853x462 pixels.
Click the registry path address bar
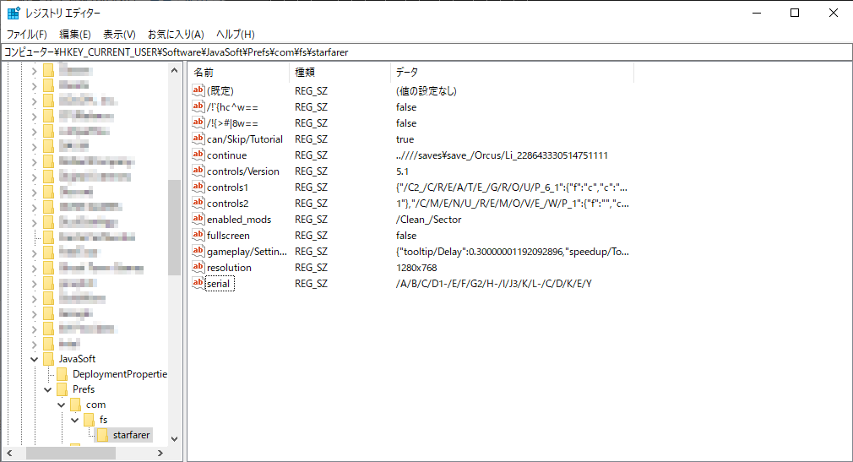point(426,52)
